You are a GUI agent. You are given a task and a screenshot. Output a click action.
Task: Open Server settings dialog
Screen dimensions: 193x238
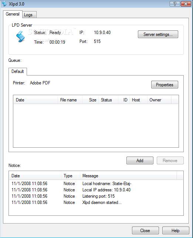pyautogui.click(x=158, y=34)
